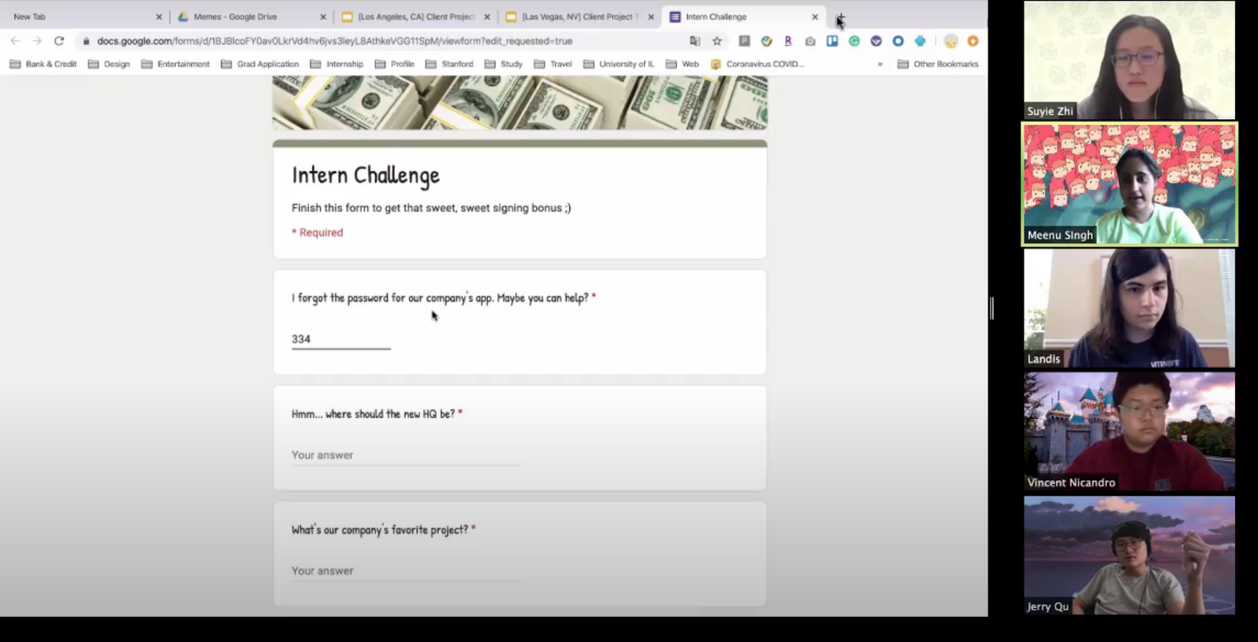Click the lock icon in address bar

point(86,41)
